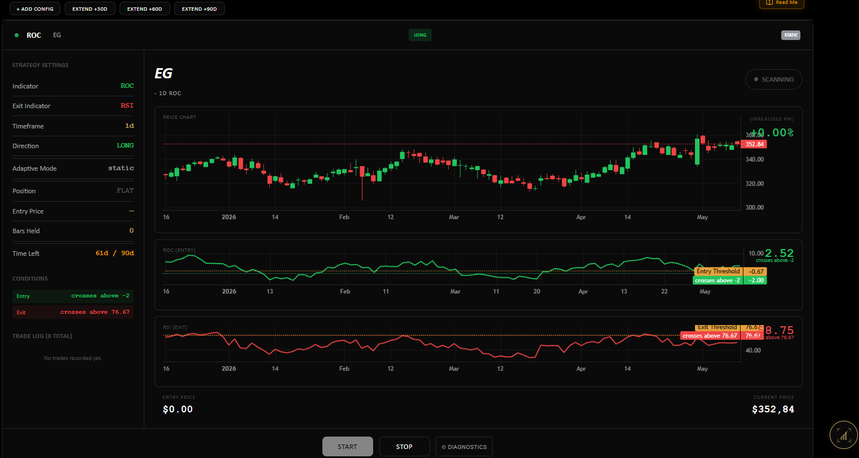Click the STOP button
Image resolution: width=859 pixels, height=458 pixels.
pyautogui.click(x=404, y=447)
